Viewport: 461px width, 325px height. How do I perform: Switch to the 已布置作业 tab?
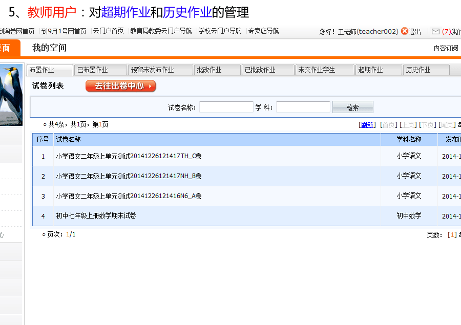[100, 70]
